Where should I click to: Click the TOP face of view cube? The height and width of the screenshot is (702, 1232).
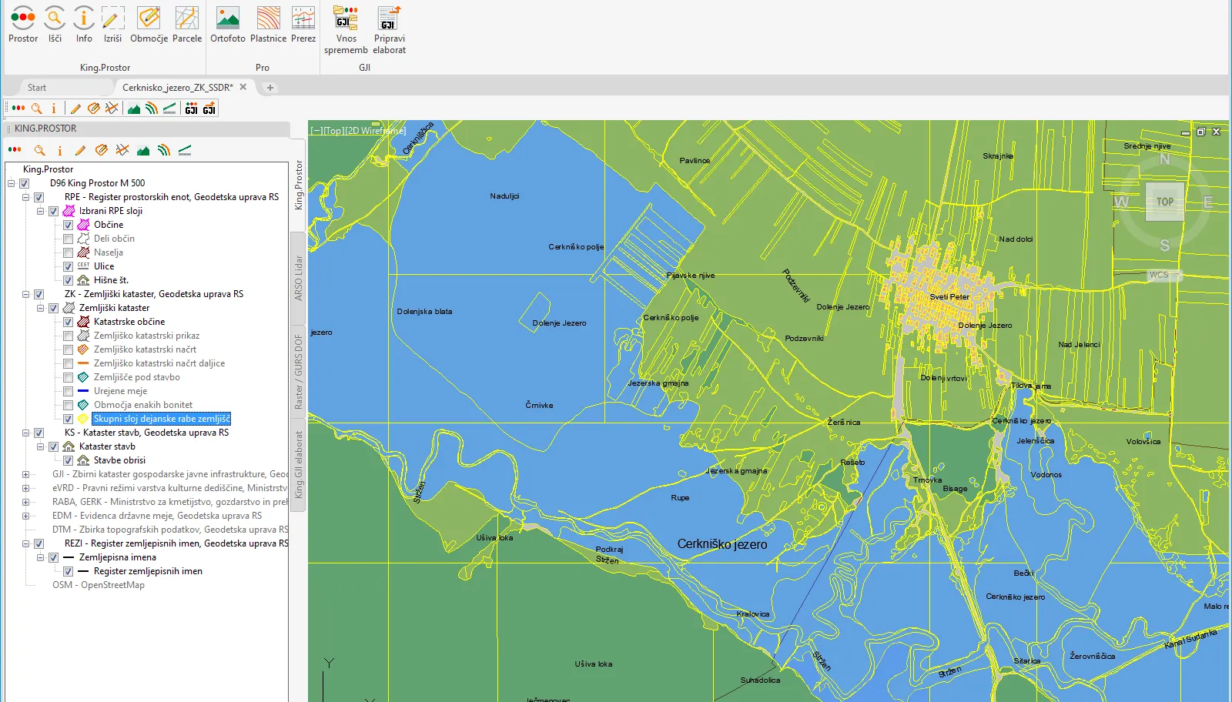click(1164, 202)
